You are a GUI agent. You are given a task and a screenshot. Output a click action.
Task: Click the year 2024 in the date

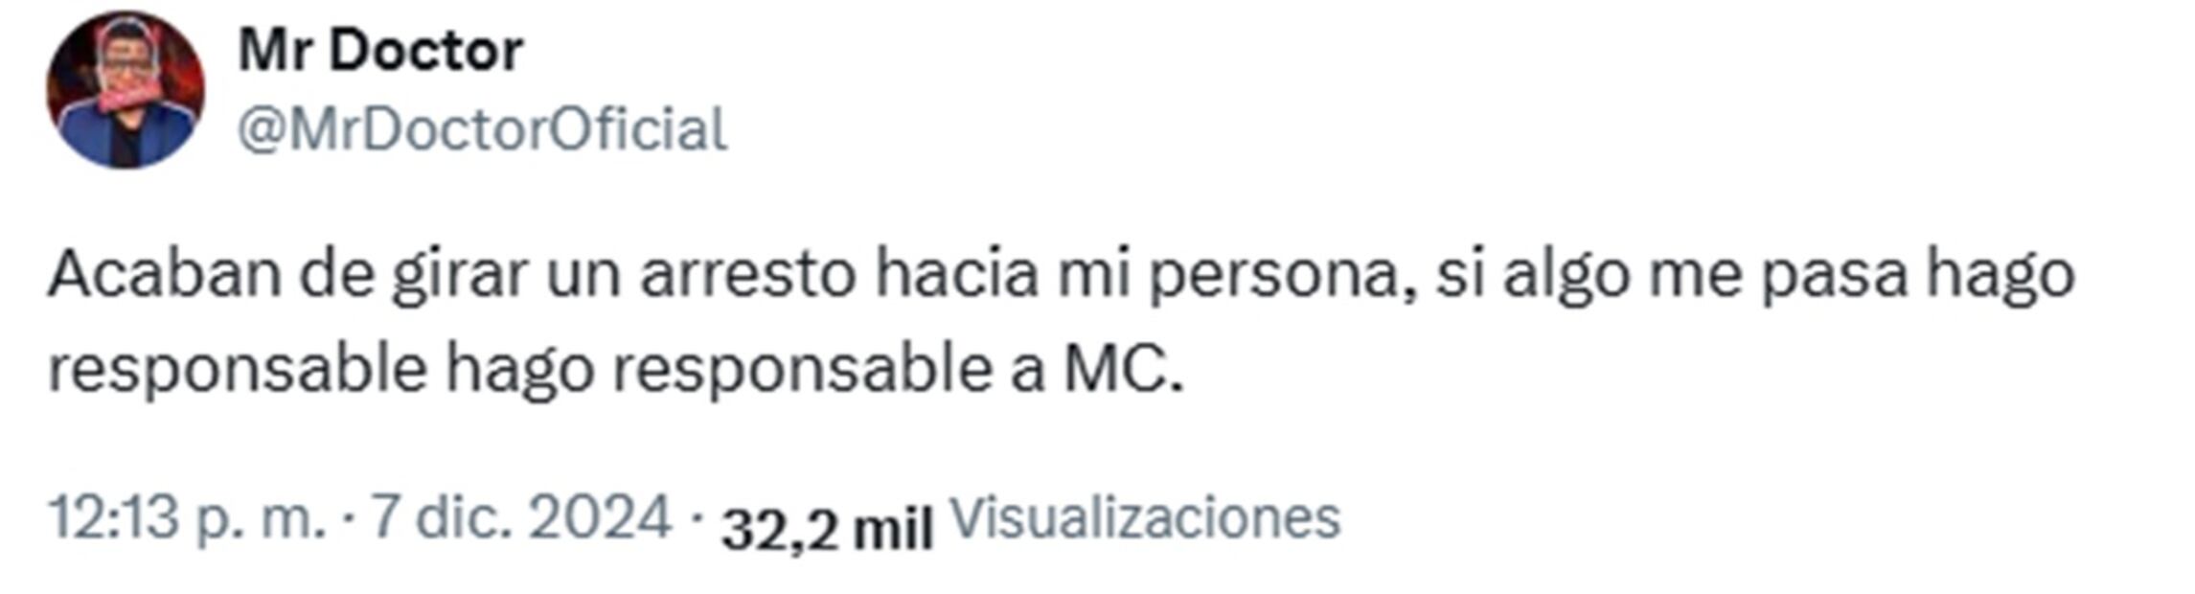click(600, 519)
